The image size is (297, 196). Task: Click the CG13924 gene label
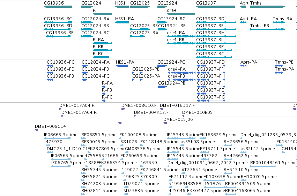coord(168,3)
